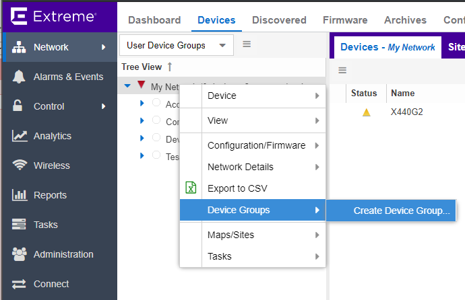465x300 pixels.
Task: Sort by the Name column header
Action: pyautogui.click(x=402, y=93)
